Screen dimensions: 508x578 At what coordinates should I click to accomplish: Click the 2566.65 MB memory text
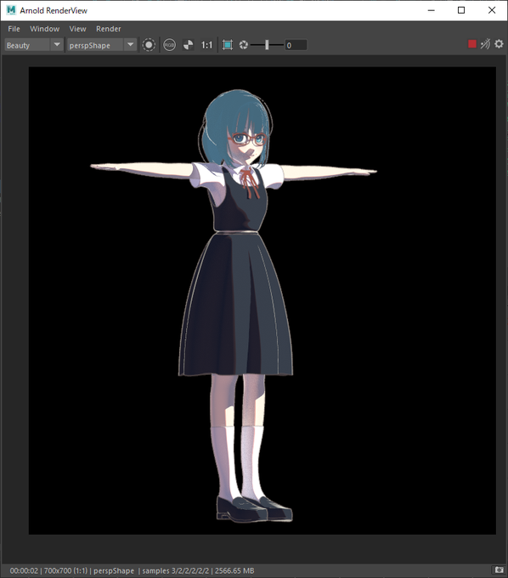pos(234,570)
